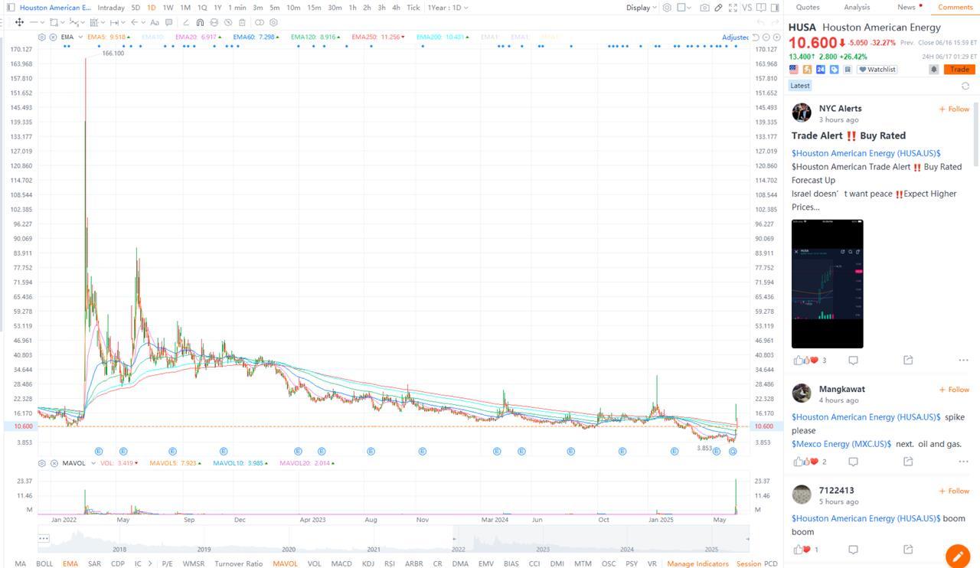The height and width of the screenshot is (568, 980).
Task: Select the crosshair move cursor tool
Action: tap(19, 22)
